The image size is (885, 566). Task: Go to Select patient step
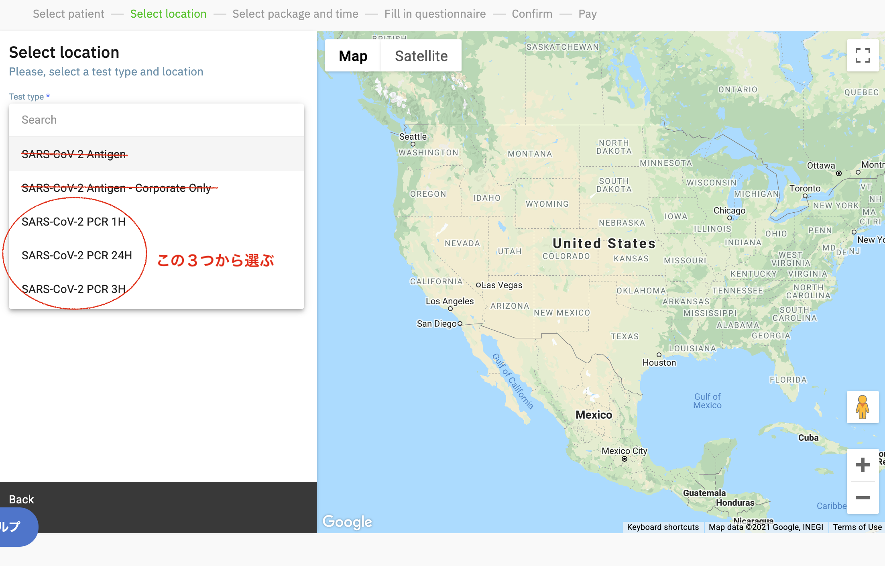(x=69, y=14)
